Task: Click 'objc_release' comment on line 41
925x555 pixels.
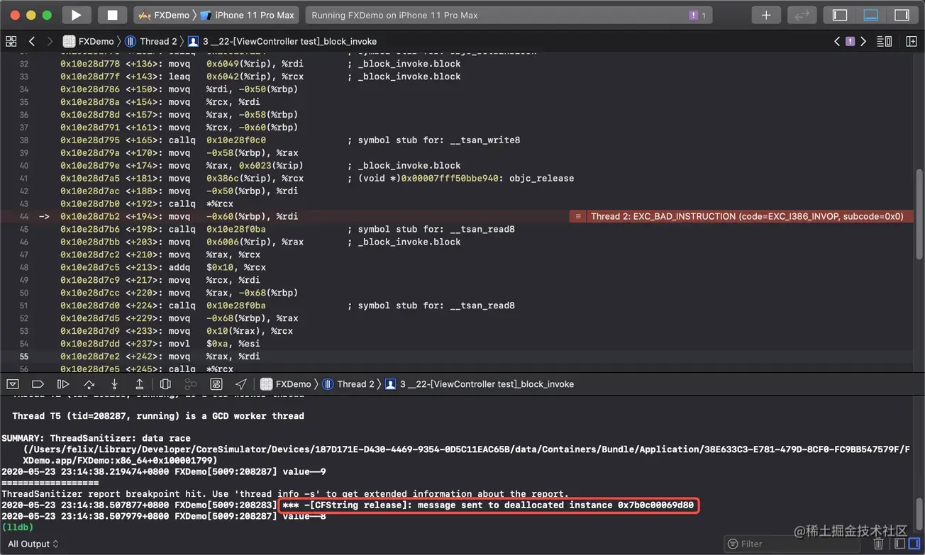Action: coord(542,178)
